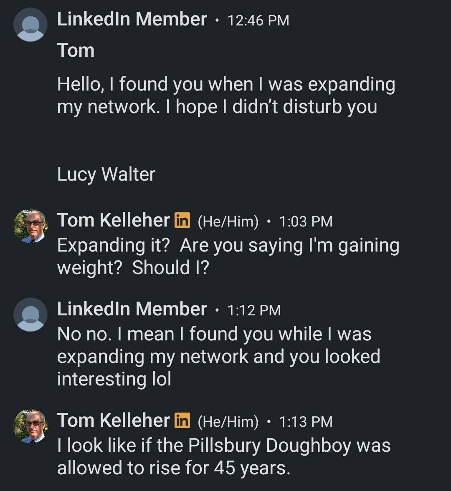Click the 1:13 PM timestamp

306,421
